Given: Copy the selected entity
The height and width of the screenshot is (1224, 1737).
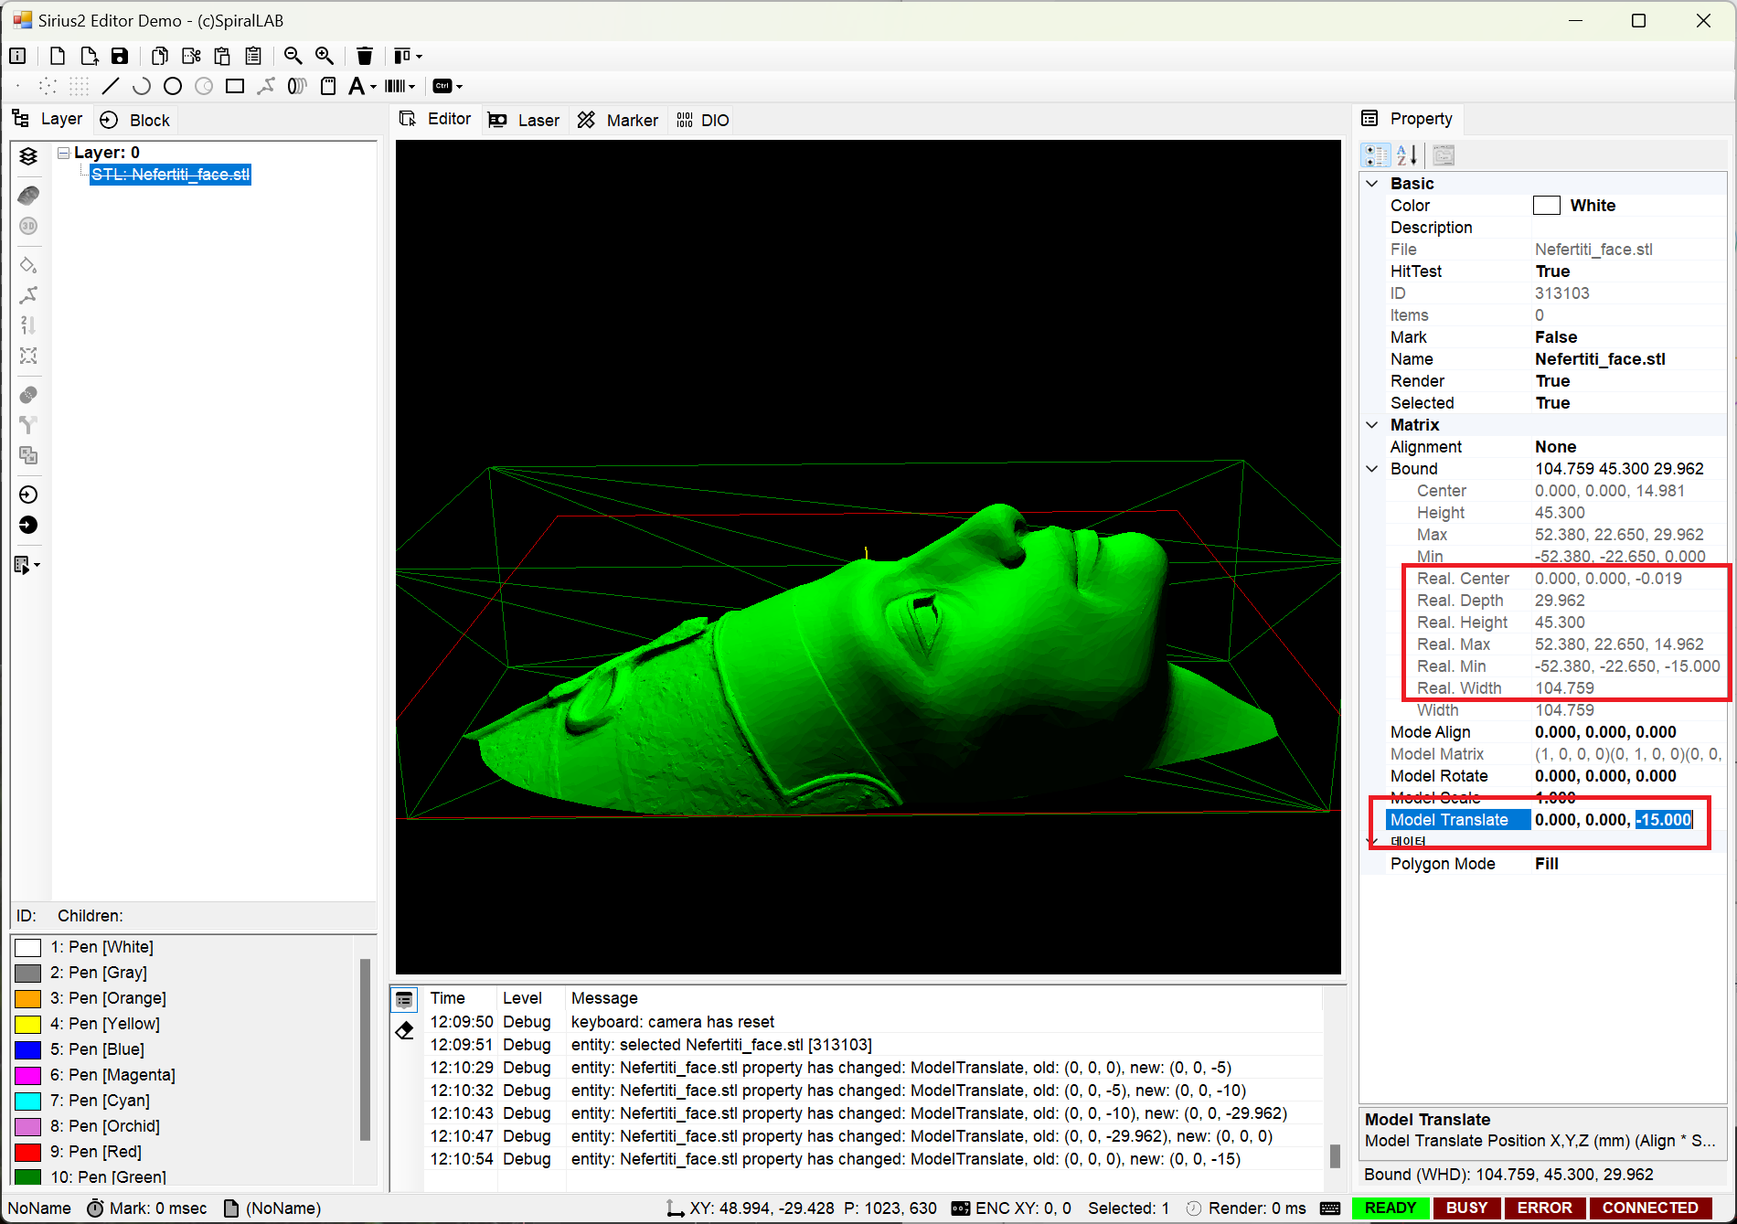Looking at the screenshot, I should (160, 56).
